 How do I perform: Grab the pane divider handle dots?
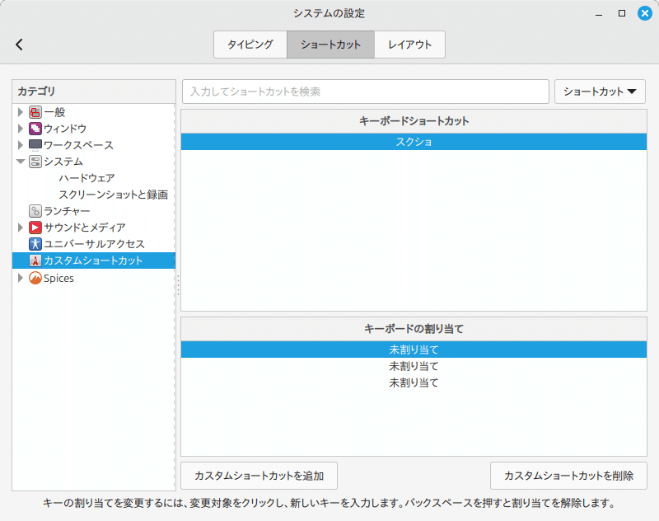(x=178, y=285)
